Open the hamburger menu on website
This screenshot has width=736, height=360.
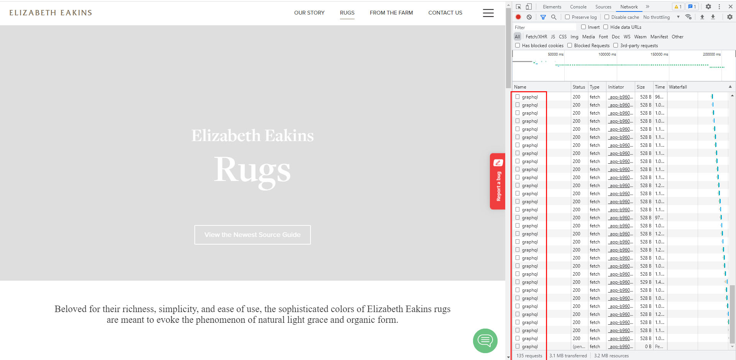coord(488,13)
